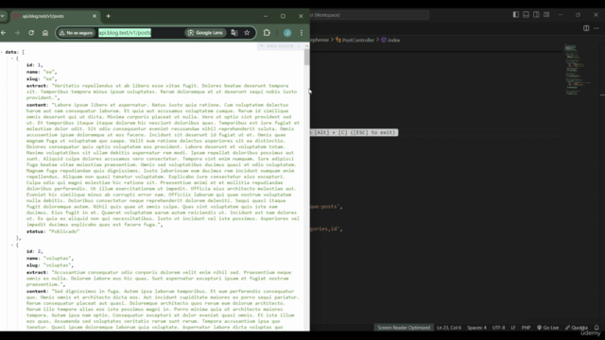Click Screen Reader Optimized in status bar
This screenshot has height=340, width=605.
tap(404, 328)
